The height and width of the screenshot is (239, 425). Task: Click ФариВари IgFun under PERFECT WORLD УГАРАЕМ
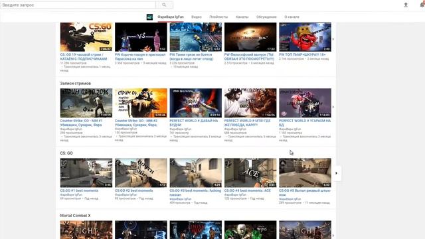pos(290,129)
